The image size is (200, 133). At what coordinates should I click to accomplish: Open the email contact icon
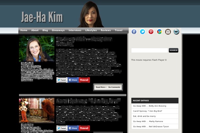176,32
